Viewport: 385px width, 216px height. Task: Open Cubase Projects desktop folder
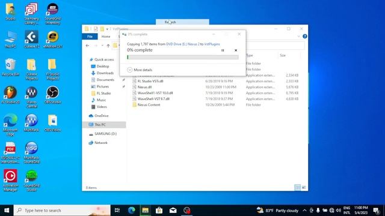coord(31,70)
